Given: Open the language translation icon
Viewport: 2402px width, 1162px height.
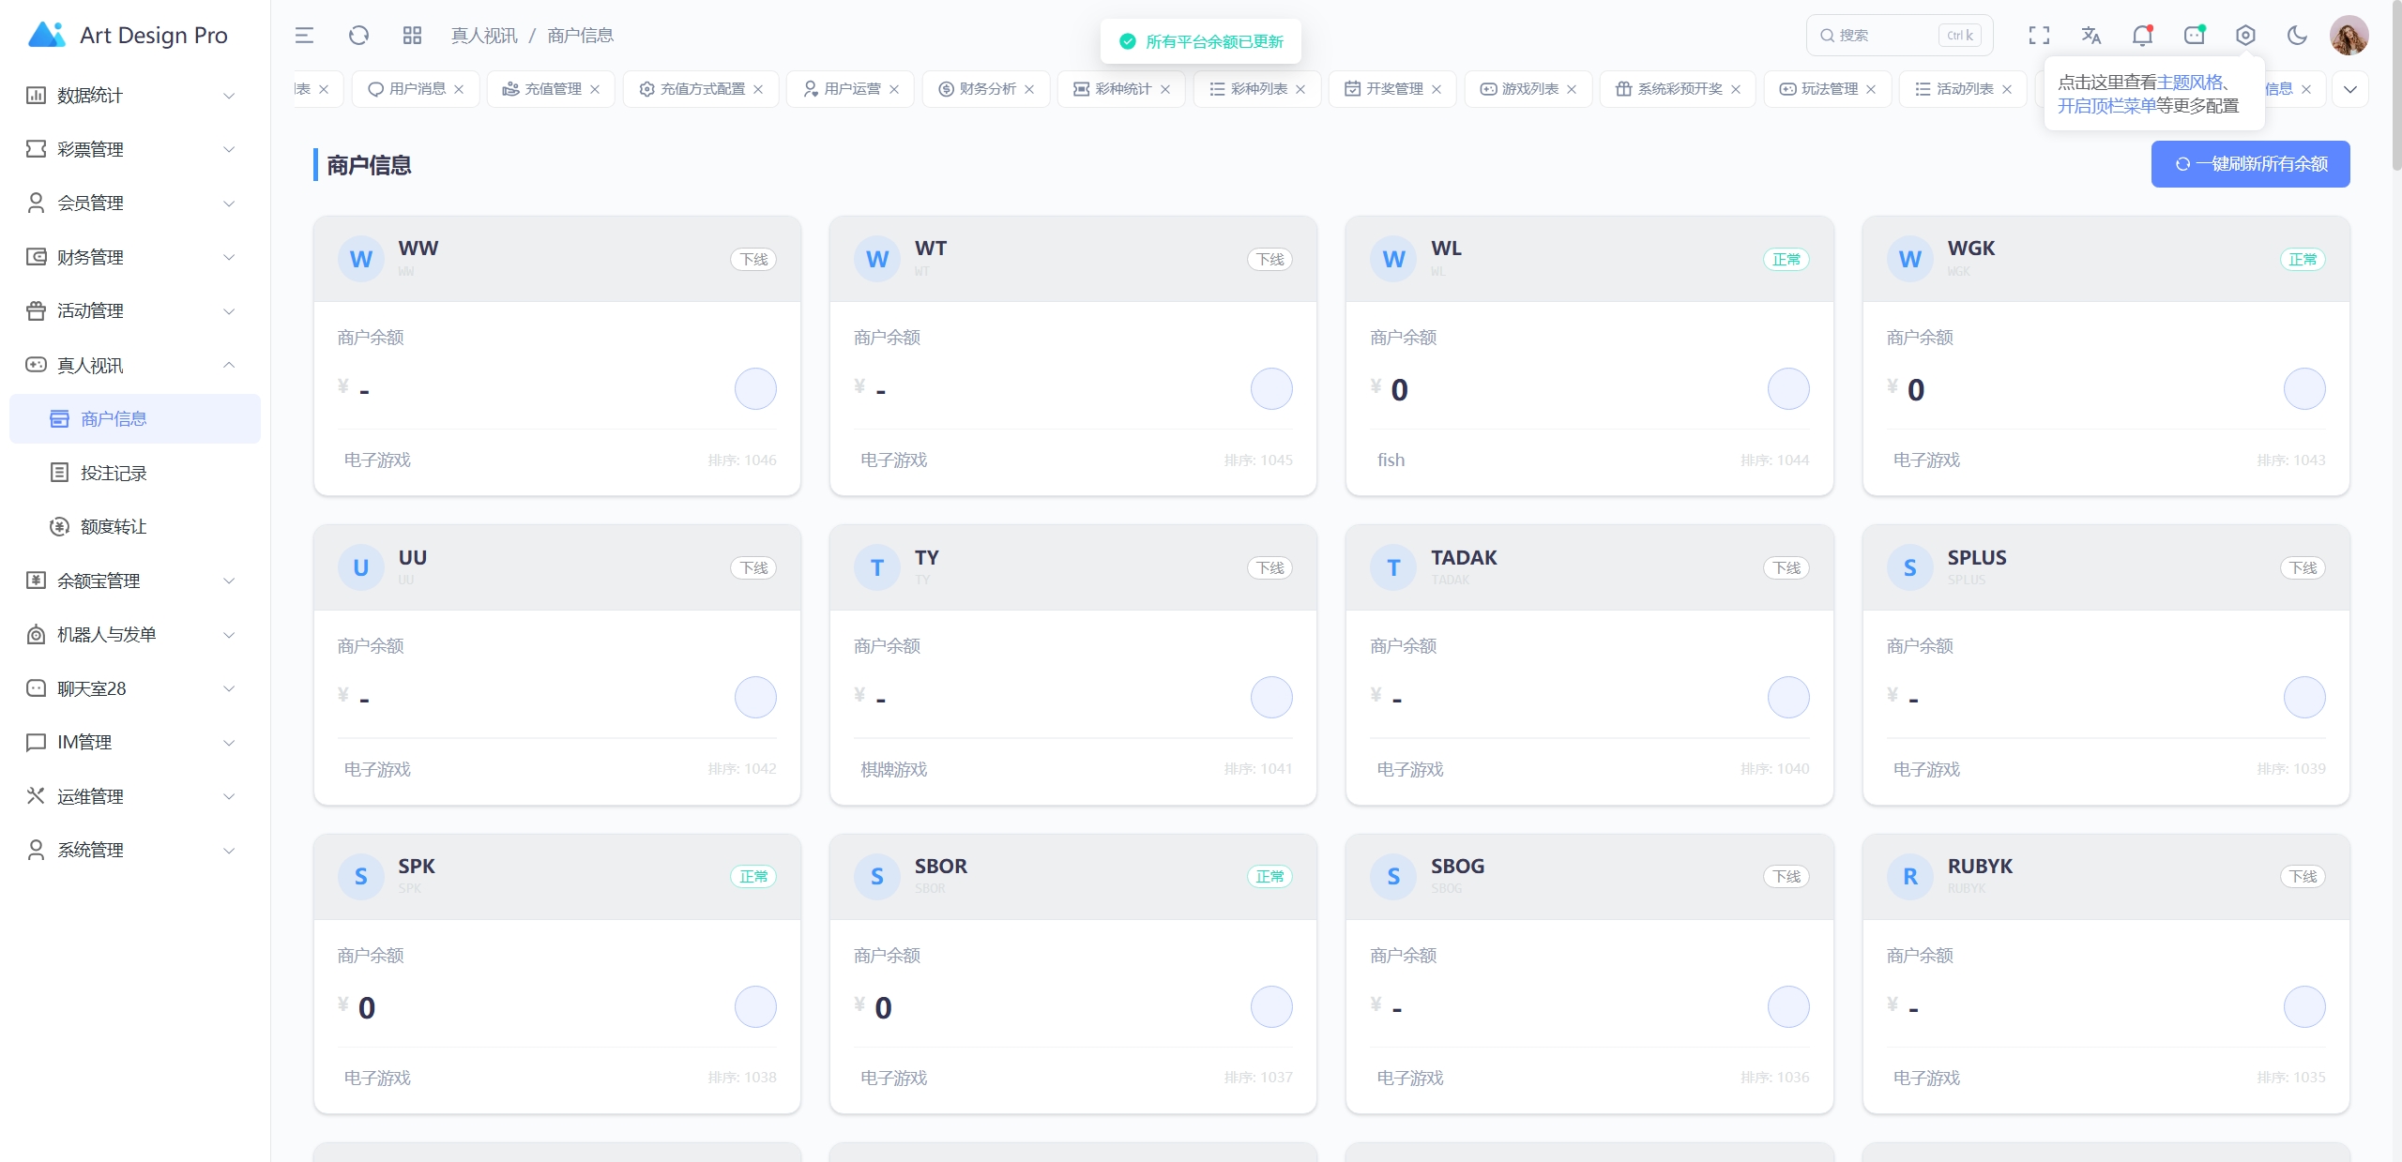Looking at the screenshot, I should 2090,36.
